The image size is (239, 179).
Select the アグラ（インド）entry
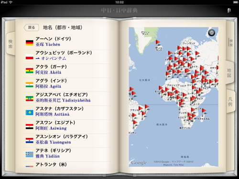click(x=67, y=85)
